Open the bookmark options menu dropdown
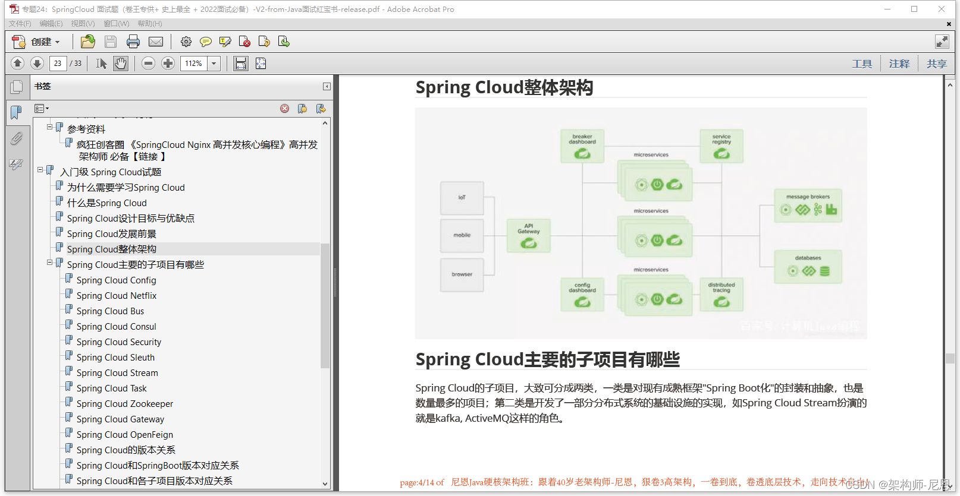This screenshot has width=960, height=496. [42, 109]
